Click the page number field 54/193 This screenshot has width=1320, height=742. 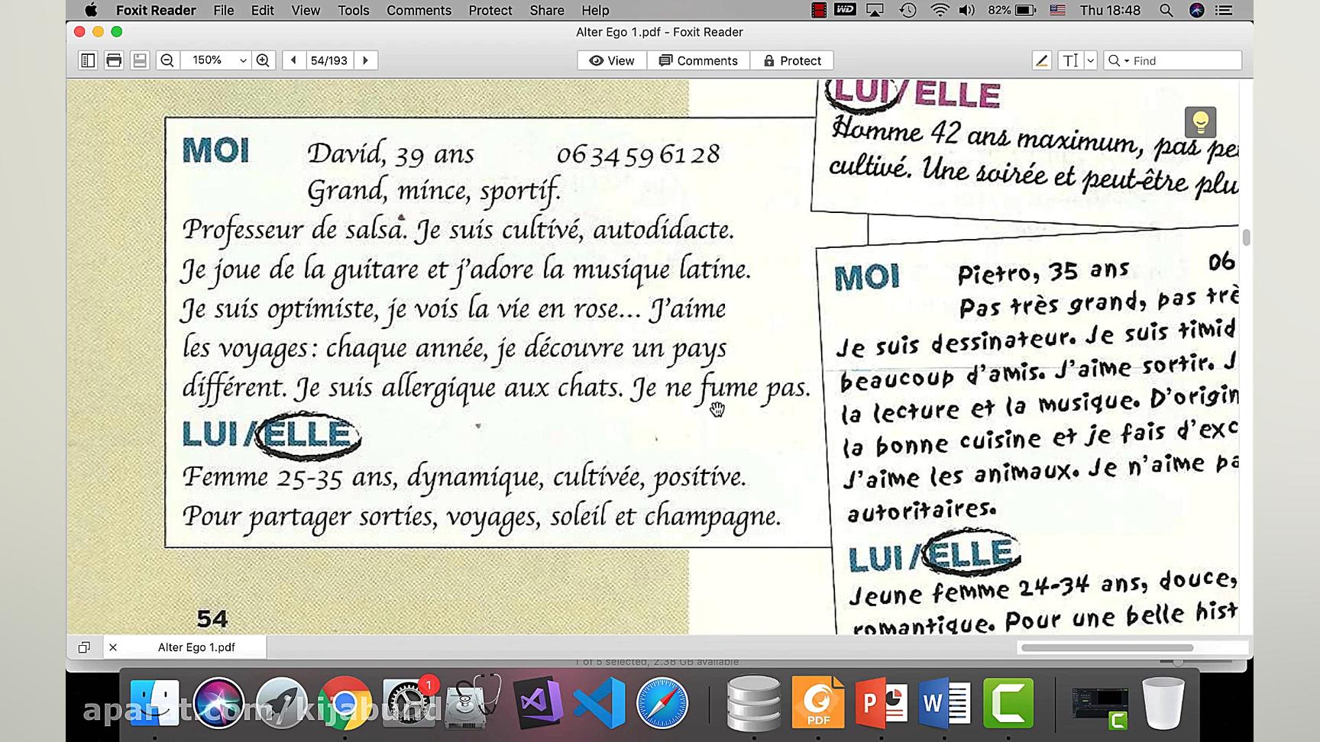click(329, 60)
